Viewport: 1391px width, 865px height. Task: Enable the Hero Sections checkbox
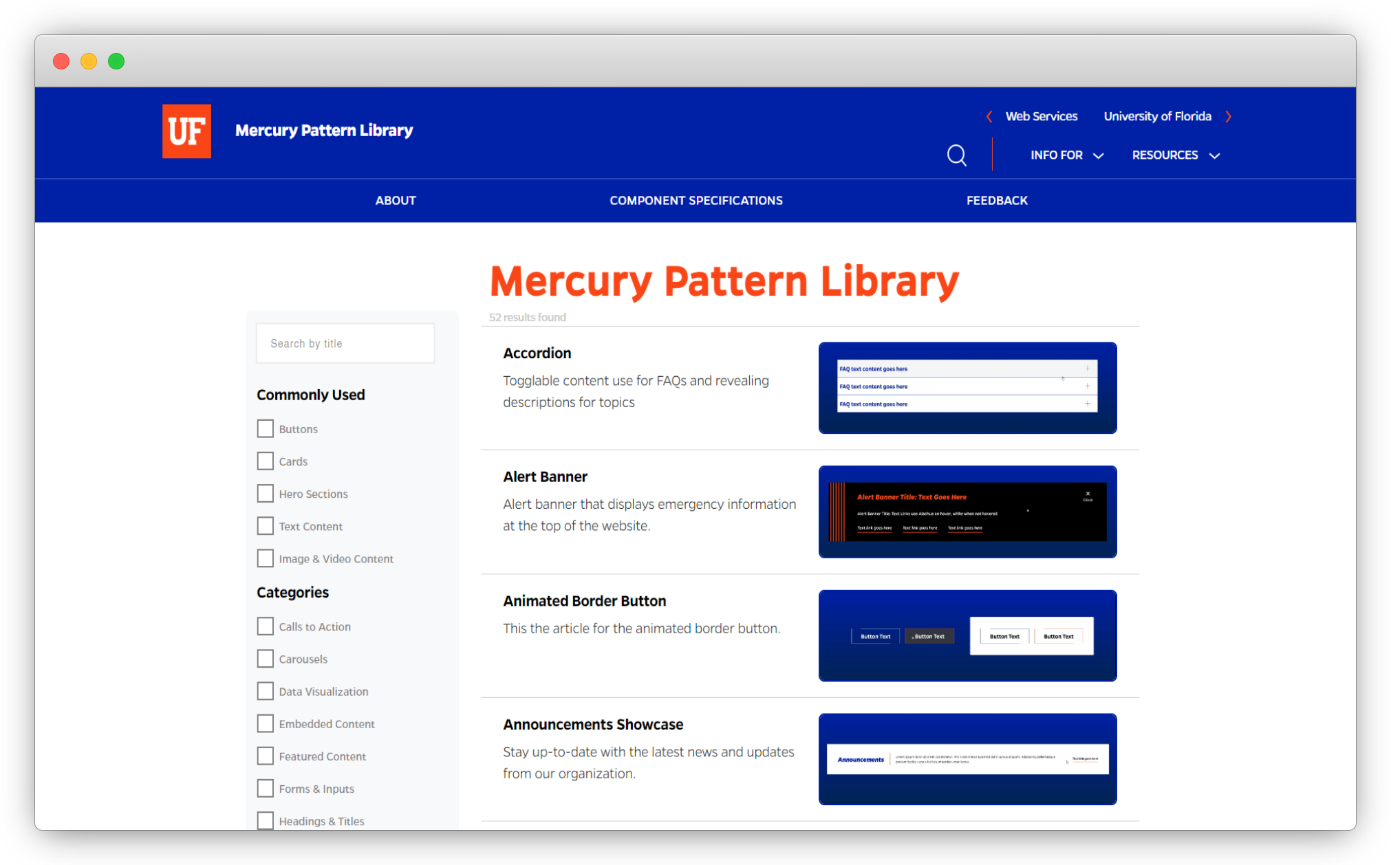[265, 494]
